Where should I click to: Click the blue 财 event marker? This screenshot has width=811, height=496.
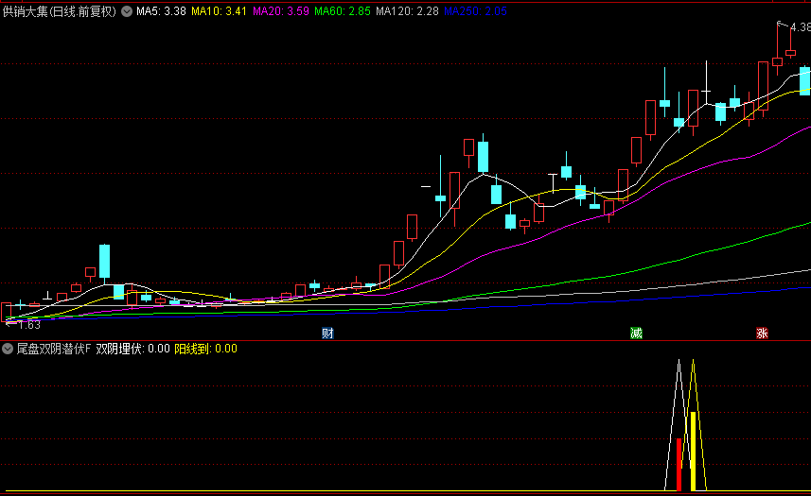click(x=327, y=333)
